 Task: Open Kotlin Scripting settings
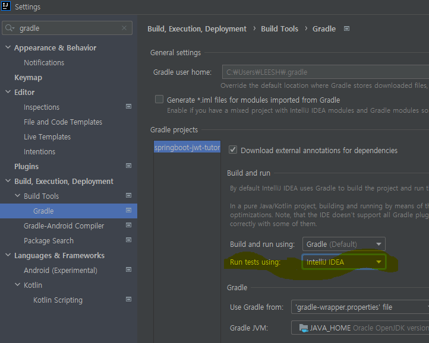click(58, 300)
